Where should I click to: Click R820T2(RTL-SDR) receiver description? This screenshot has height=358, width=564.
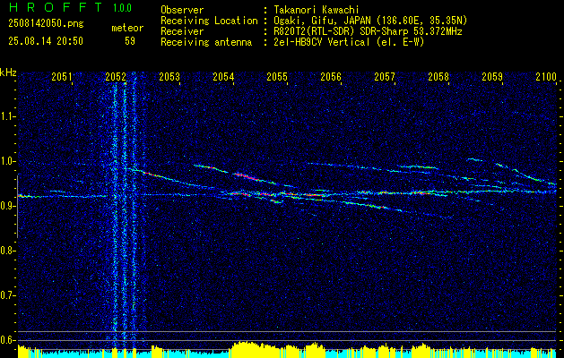click(366, 31)
